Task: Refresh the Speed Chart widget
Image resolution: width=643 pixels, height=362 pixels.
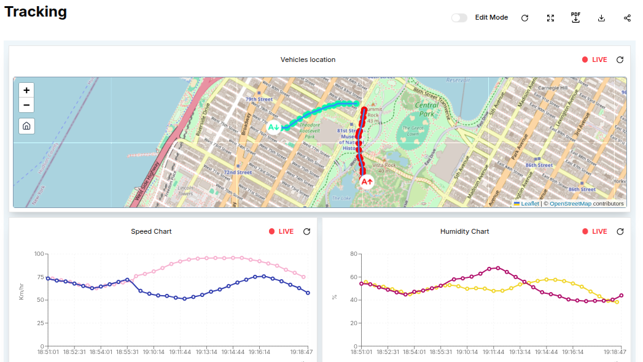Action: click(306, 231)
